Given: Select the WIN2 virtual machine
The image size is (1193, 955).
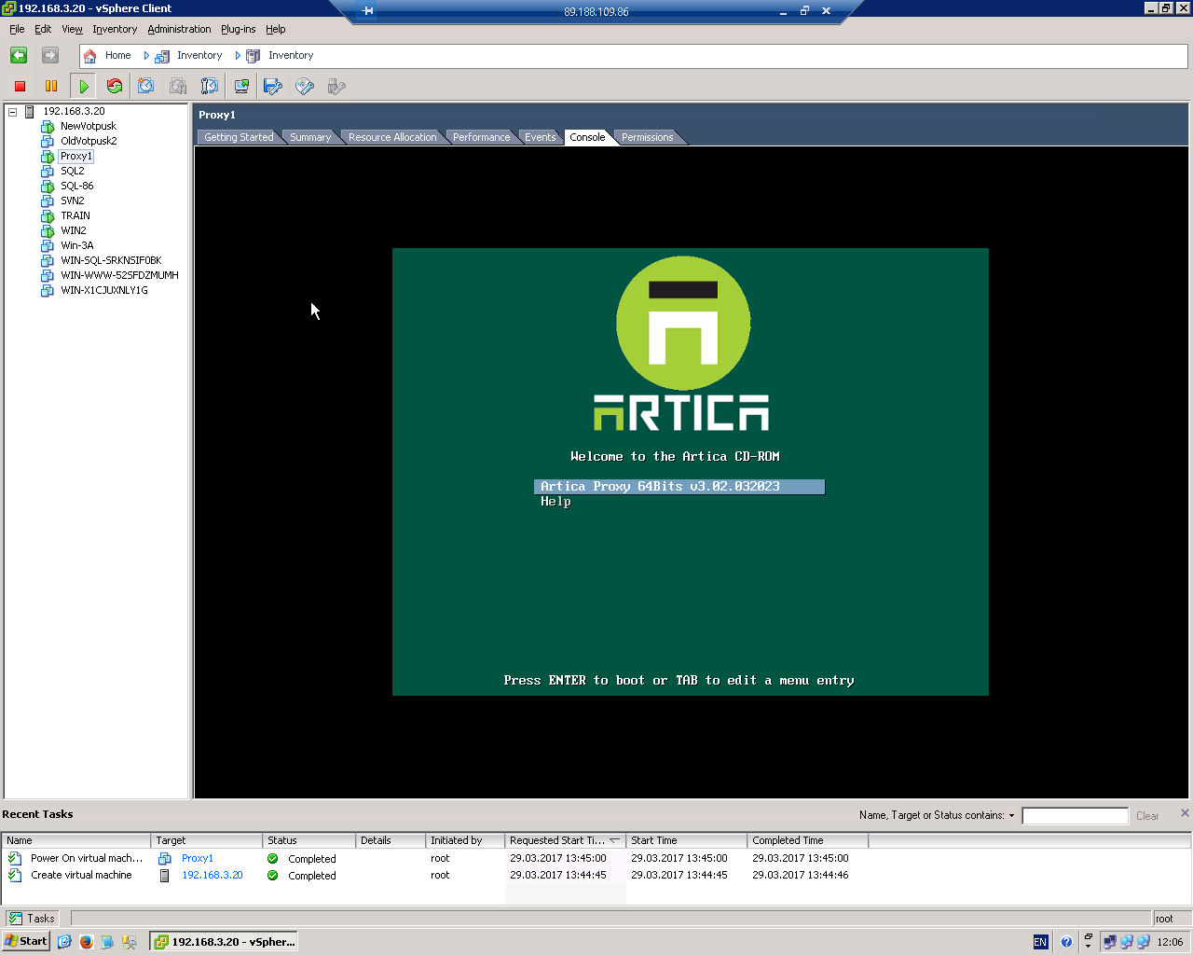Looking at the screenshot, I should pyautogui.click(x=74, y=230).
